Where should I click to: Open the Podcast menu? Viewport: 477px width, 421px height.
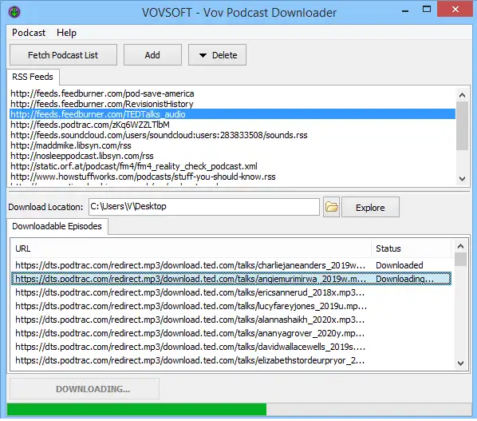(x=29, y=33)
